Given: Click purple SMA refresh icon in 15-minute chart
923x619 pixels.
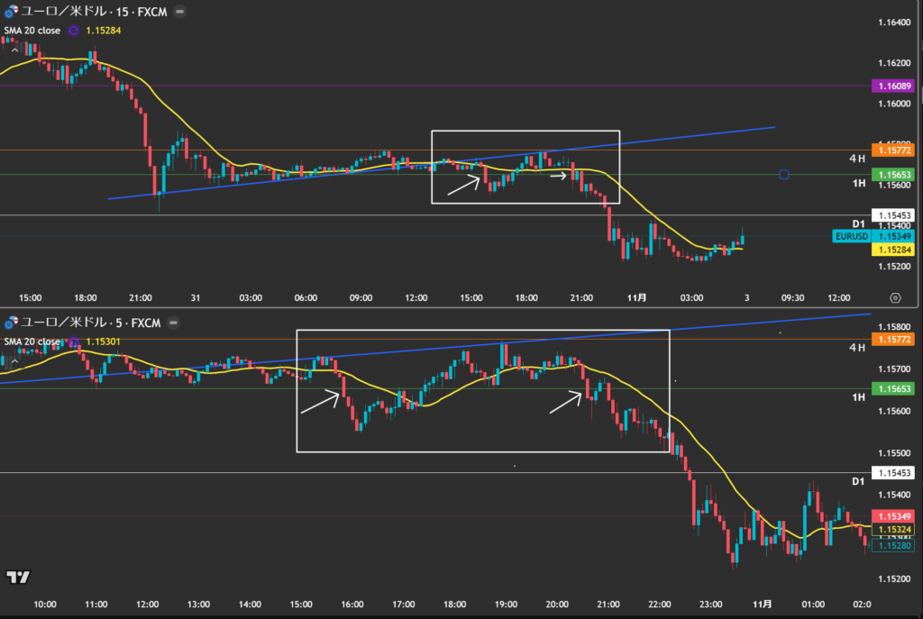Looking at the screenshot, I should point(73,31).
